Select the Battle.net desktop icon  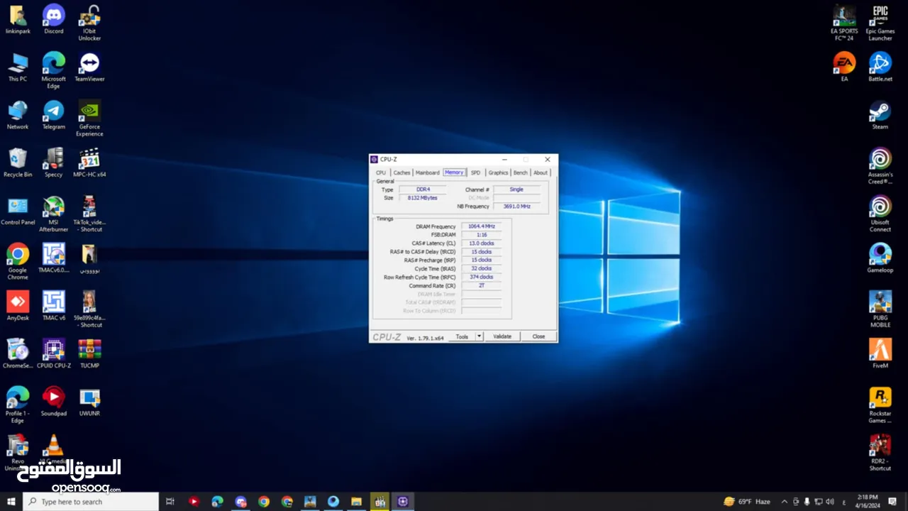880,67
